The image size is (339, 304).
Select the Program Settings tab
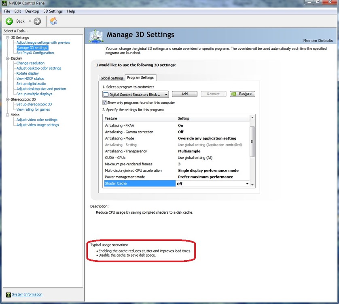140,77
